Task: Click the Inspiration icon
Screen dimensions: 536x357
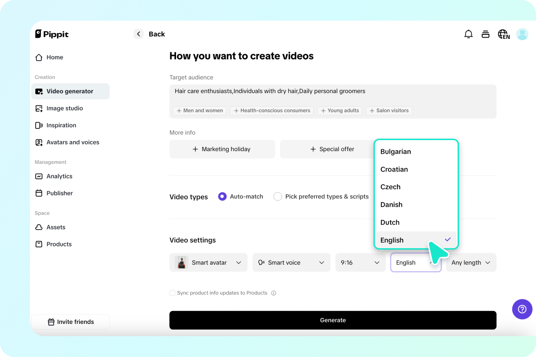Action: point(39,126)
